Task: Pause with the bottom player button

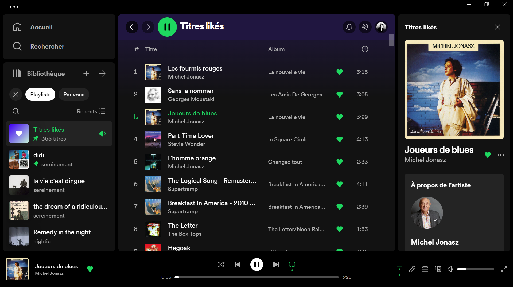Action: [257, 265]
